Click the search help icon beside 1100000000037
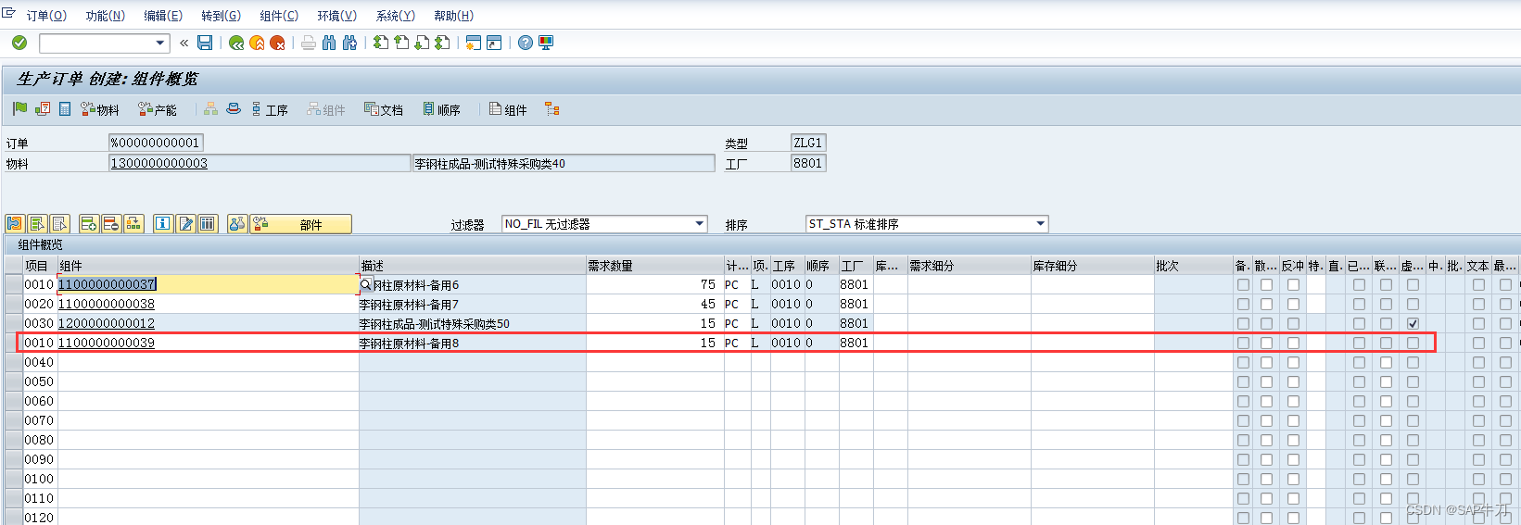This screenshot has height=525, width=1521. pyautogui.click(x=366, y=284)
